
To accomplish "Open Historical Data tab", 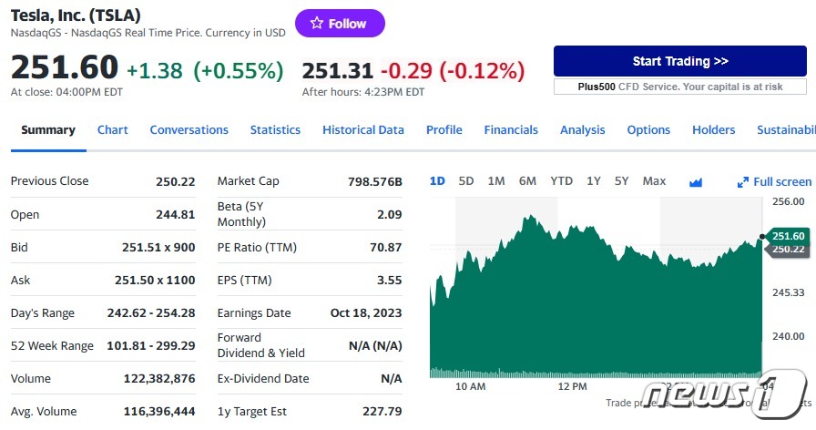I will (x=362, y=130).
